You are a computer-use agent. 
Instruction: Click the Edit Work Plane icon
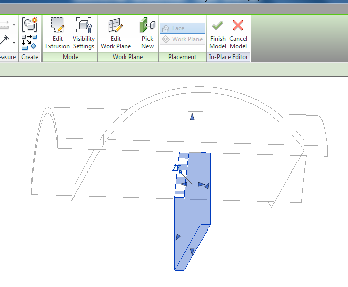[116, 34]
